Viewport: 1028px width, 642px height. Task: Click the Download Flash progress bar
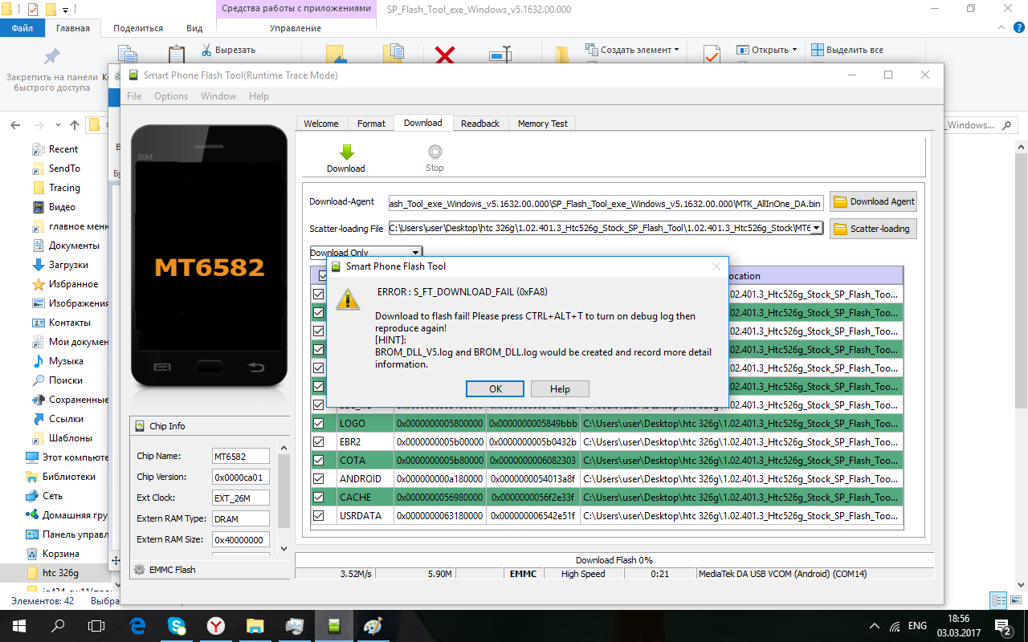[x=614, y=560]
